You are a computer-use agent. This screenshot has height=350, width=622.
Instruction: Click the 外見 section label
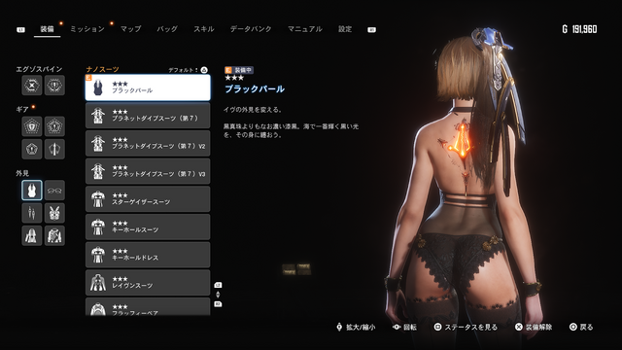tap(22, 173)
